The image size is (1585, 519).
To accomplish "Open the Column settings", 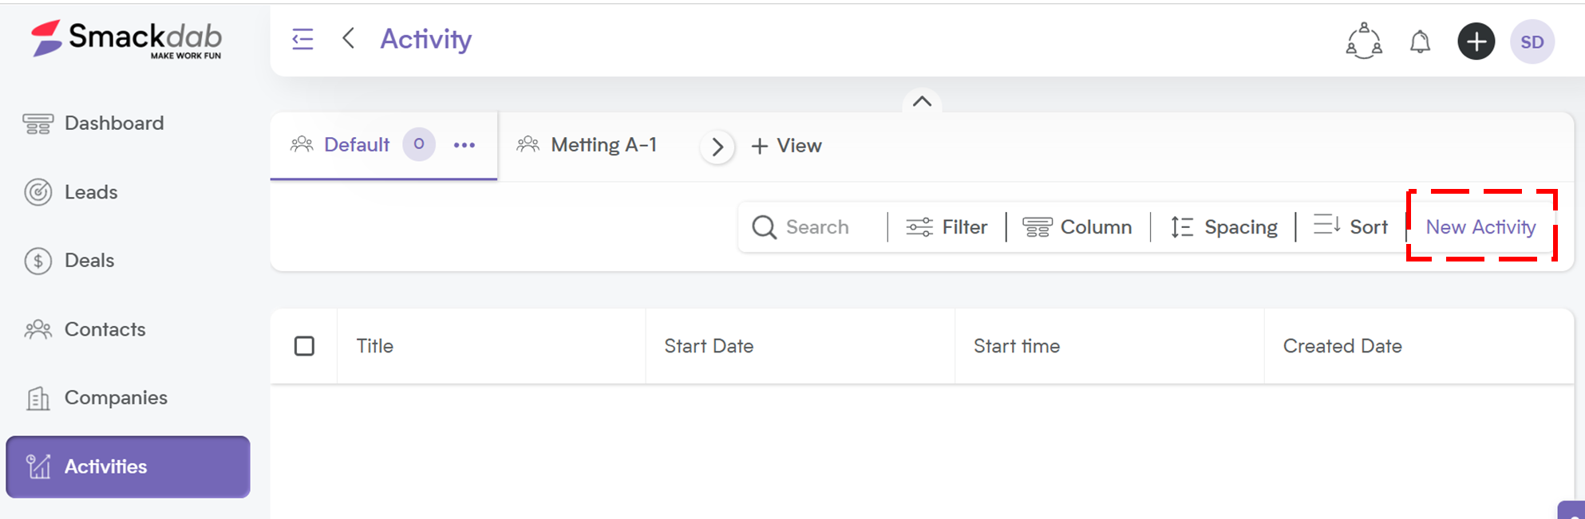I will click(1077, 227).
